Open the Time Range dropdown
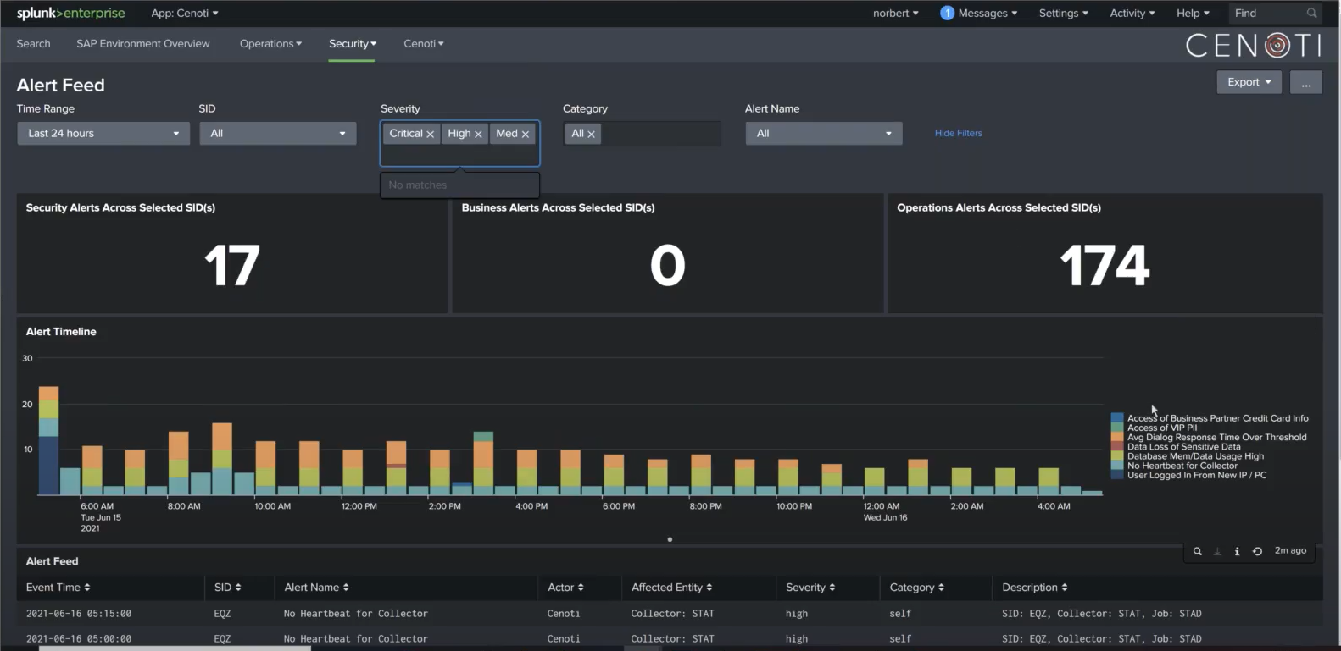This screenshot has width=1341, height=651. [103, 134]
